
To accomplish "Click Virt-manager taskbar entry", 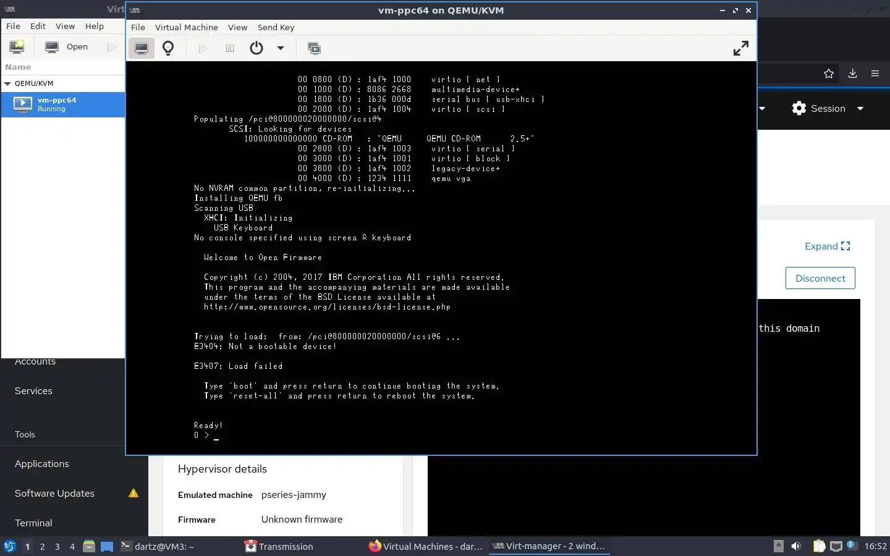I will (549, 546).
